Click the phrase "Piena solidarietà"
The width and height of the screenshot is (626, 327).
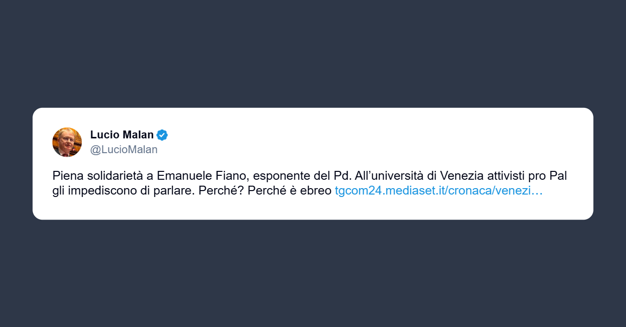pos(98,176)
